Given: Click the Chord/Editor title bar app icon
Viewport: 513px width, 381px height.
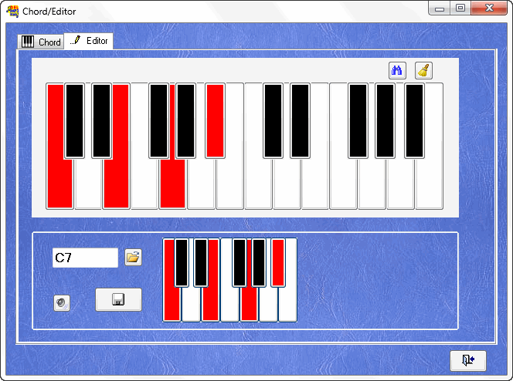Looking at the screenshot, I should click(x=12, y=11).
